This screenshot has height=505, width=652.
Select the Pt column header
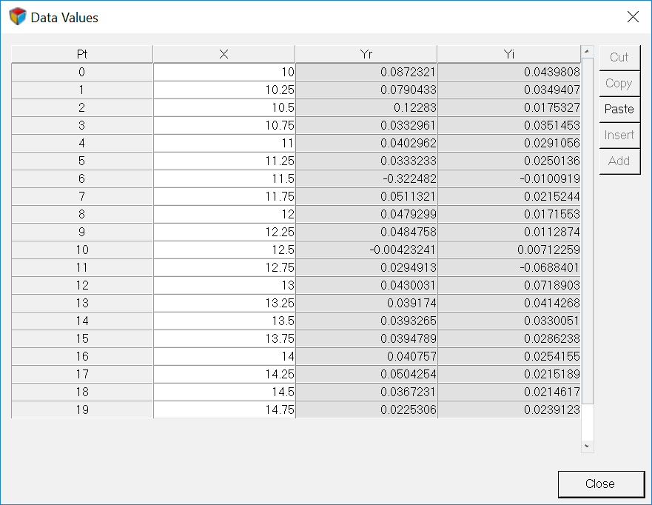pyautogui.click(x=82, y=54)
